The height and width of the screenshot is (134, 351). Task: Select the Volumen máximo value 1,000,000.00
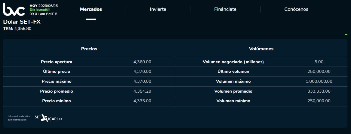pos(319,81)
